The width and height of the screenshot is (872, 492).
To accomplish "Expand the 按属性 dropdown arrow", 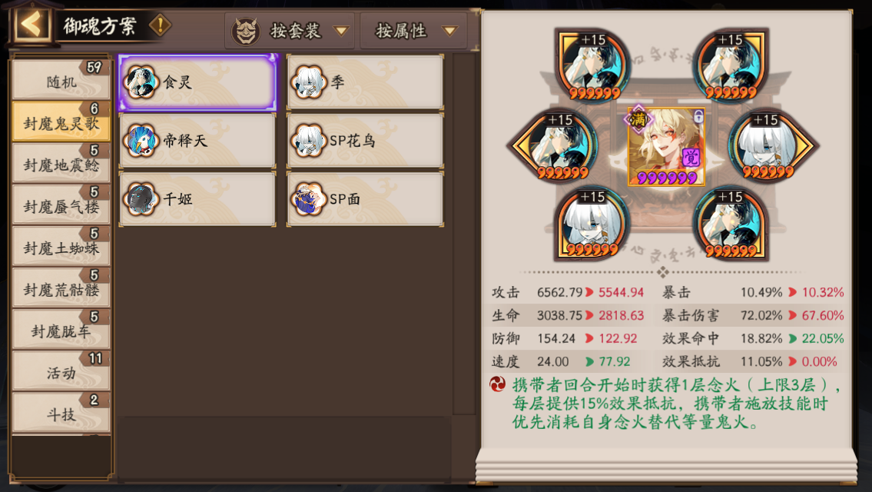I will pyautogui.click(x=450, y=32).
